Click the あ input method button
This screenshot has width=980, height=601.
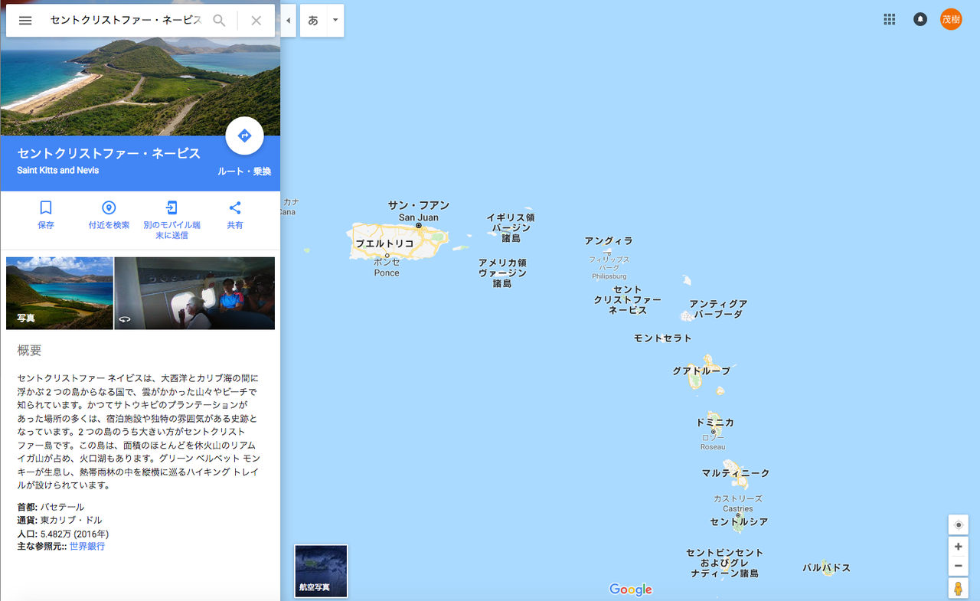(x=313, y=21)
